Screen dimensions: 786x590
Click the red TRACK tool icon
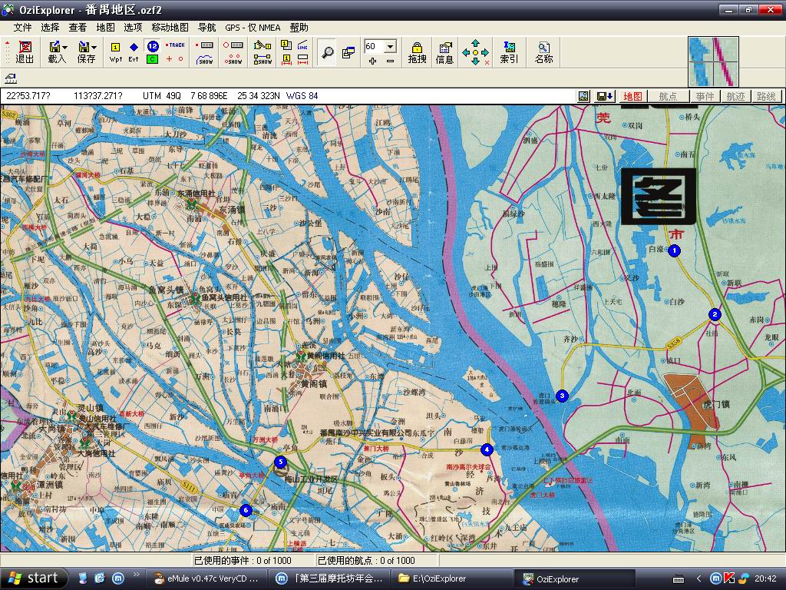click(176, 45)
